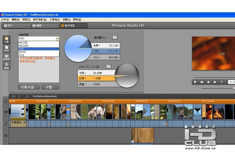The image size is (235, 157).
Task: Select the bowtie transition before the campfire clips
Action: pos(198,112)
